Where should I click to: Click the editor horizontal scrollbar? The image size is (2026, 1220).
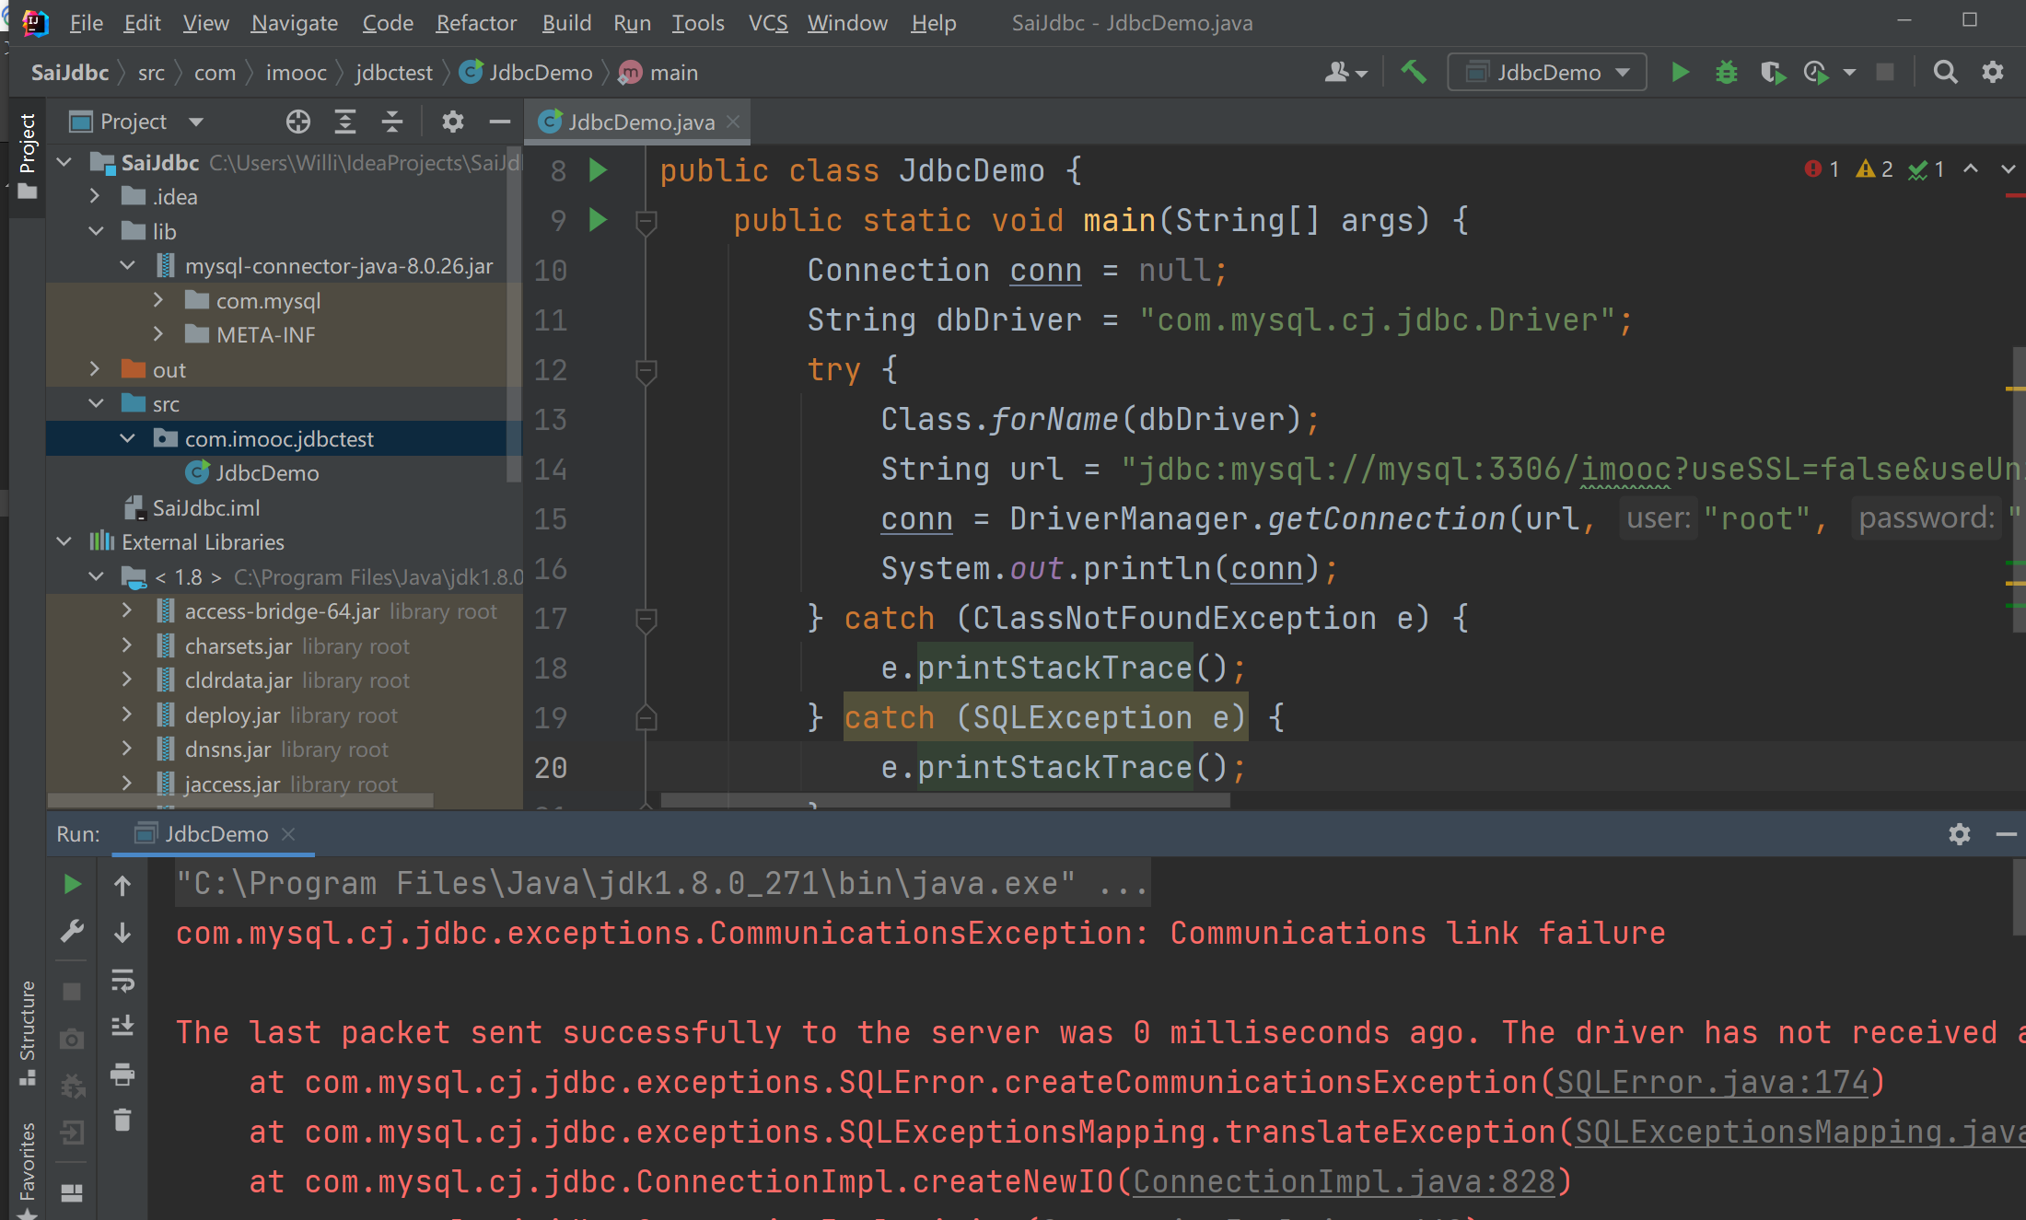pos(946,800)
